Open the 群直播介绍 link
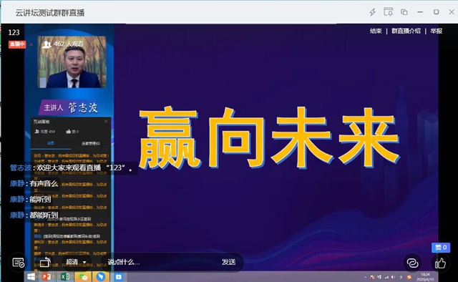Image resolution: width=458 pixels, height=282 pixels. [x=406, y=31]
